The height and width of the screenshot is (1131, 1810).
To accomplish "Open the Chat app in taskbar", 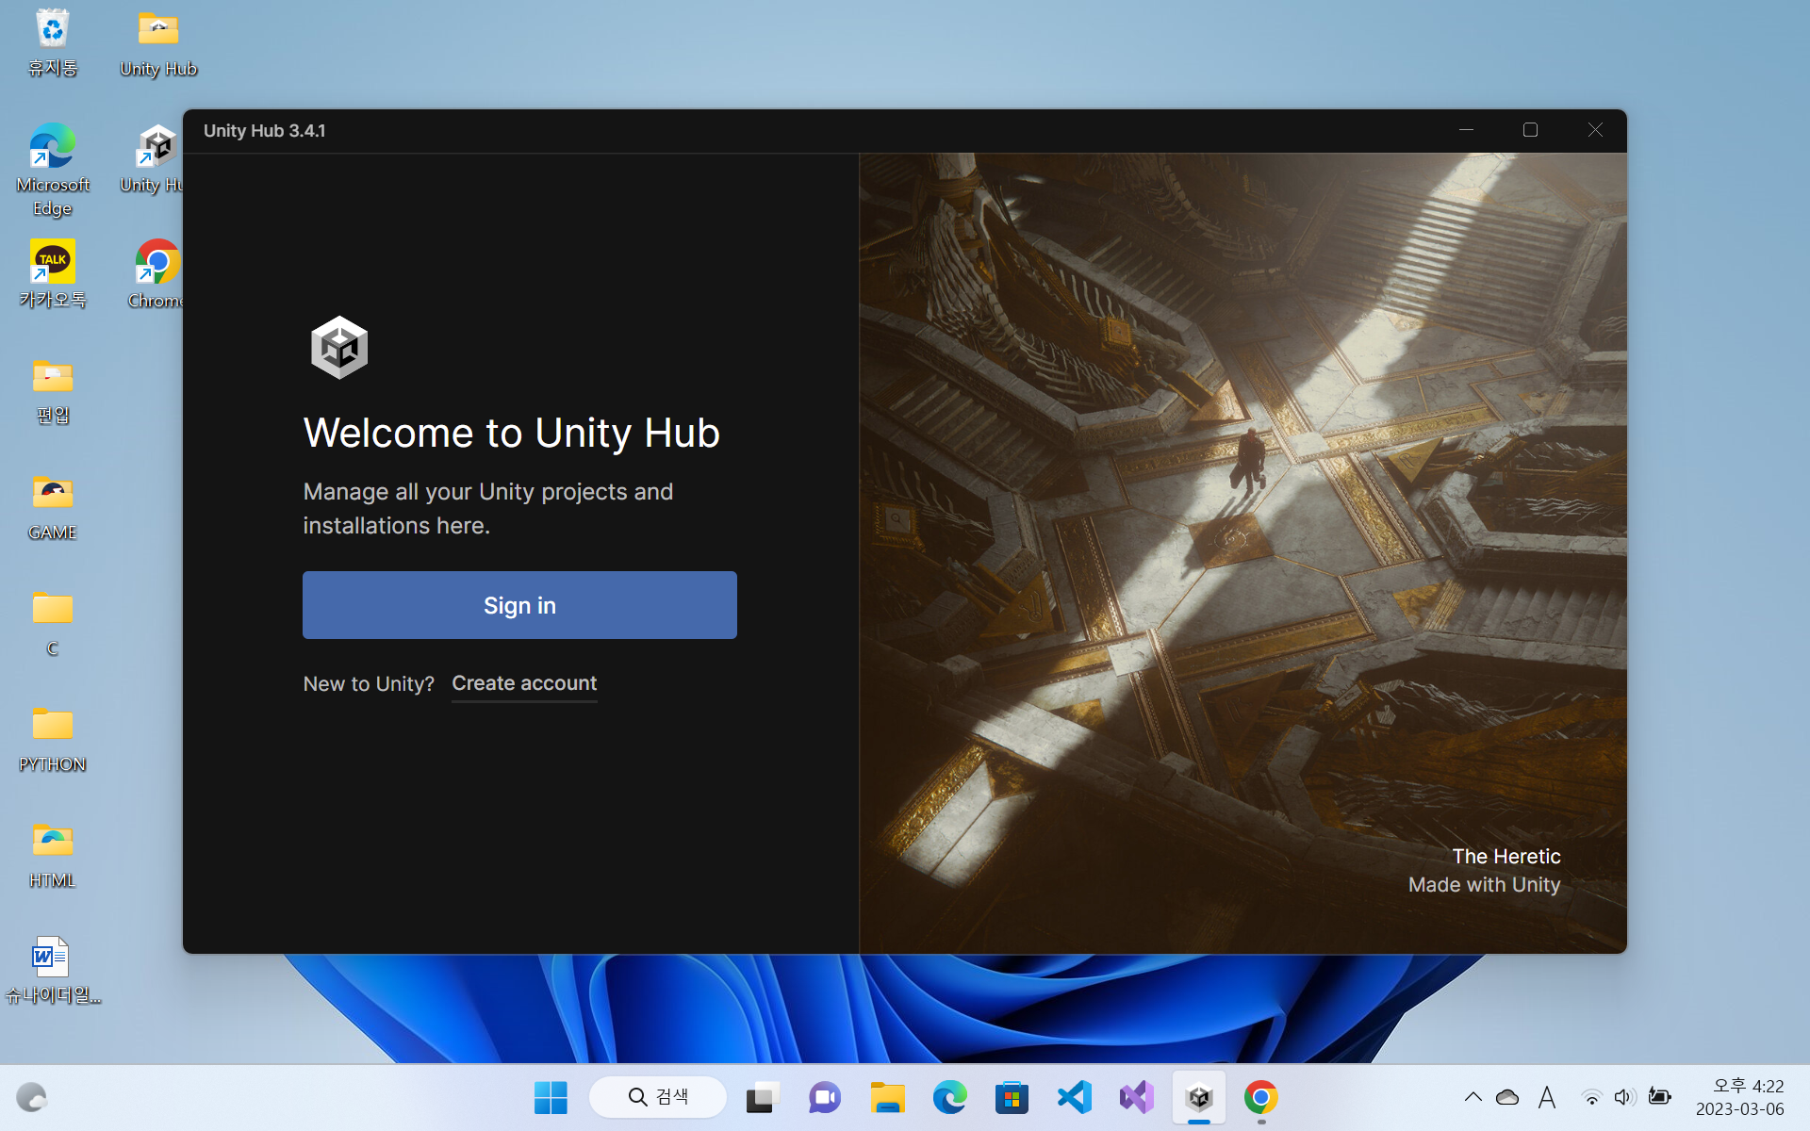I will 825,1097.
